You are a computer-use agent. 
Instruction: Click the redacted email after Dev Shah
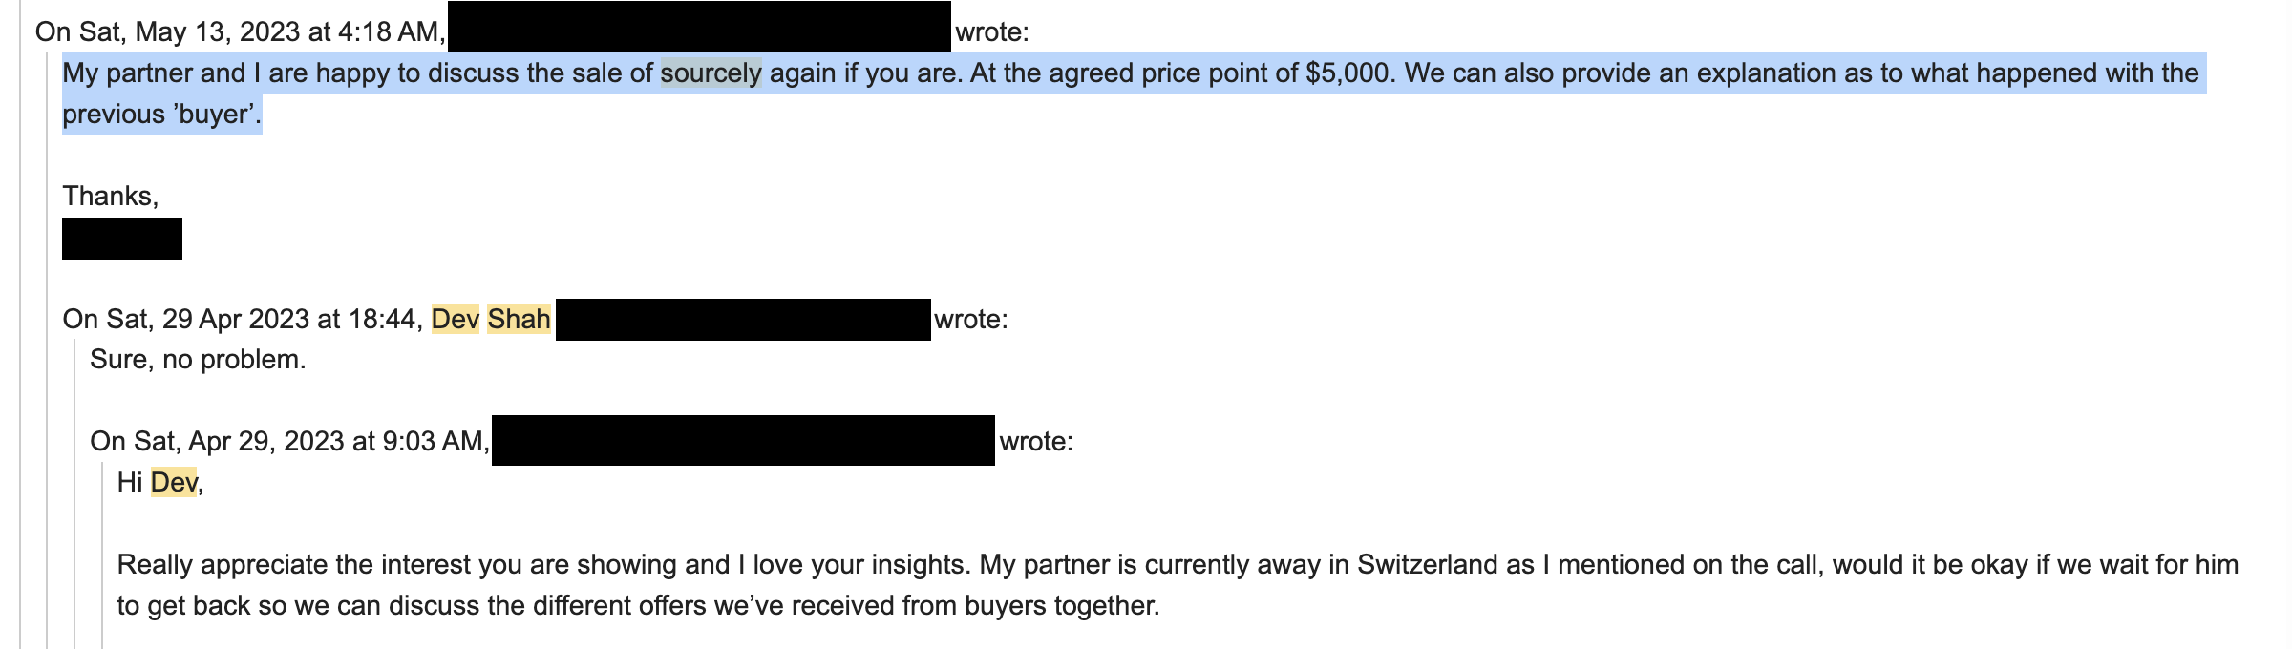pos(743,320)
